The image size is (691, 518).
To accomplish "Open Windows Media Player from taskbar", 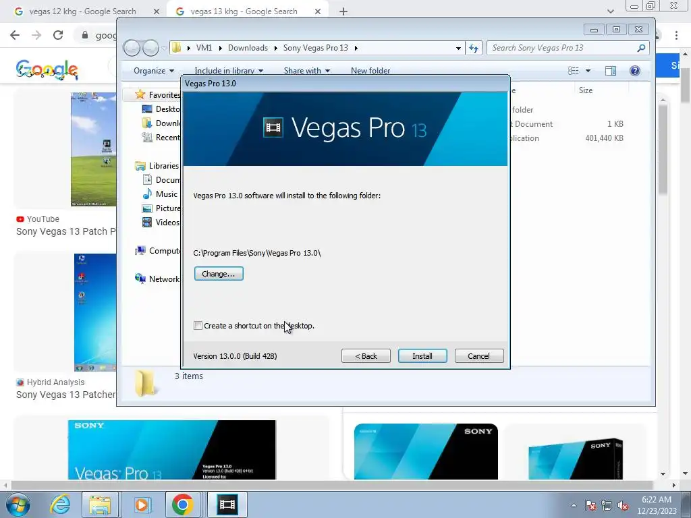I will click(x=142, y=505).
